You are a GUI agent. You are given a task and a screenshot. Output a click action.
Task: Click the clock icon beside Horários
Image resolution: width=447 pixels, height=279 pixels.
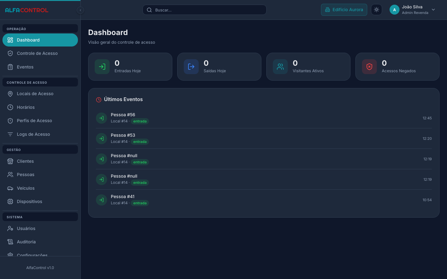point(10,107)
